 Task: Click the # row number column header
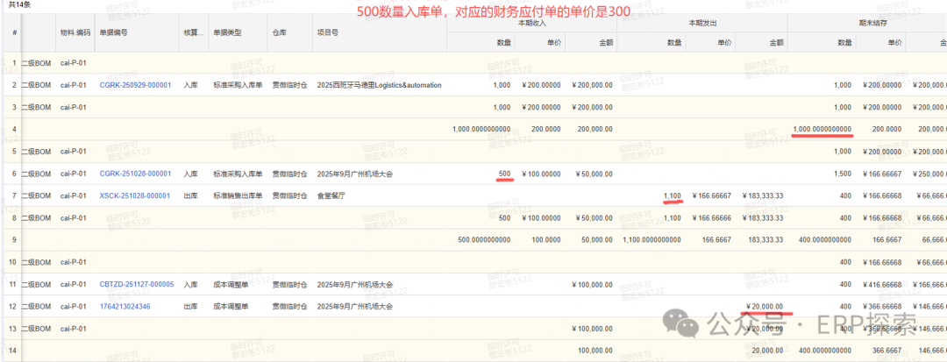click(15, 32)
